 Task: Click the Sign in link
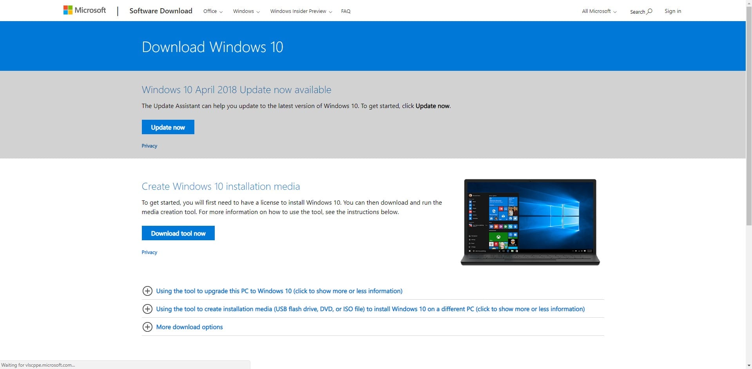(672, 11)
